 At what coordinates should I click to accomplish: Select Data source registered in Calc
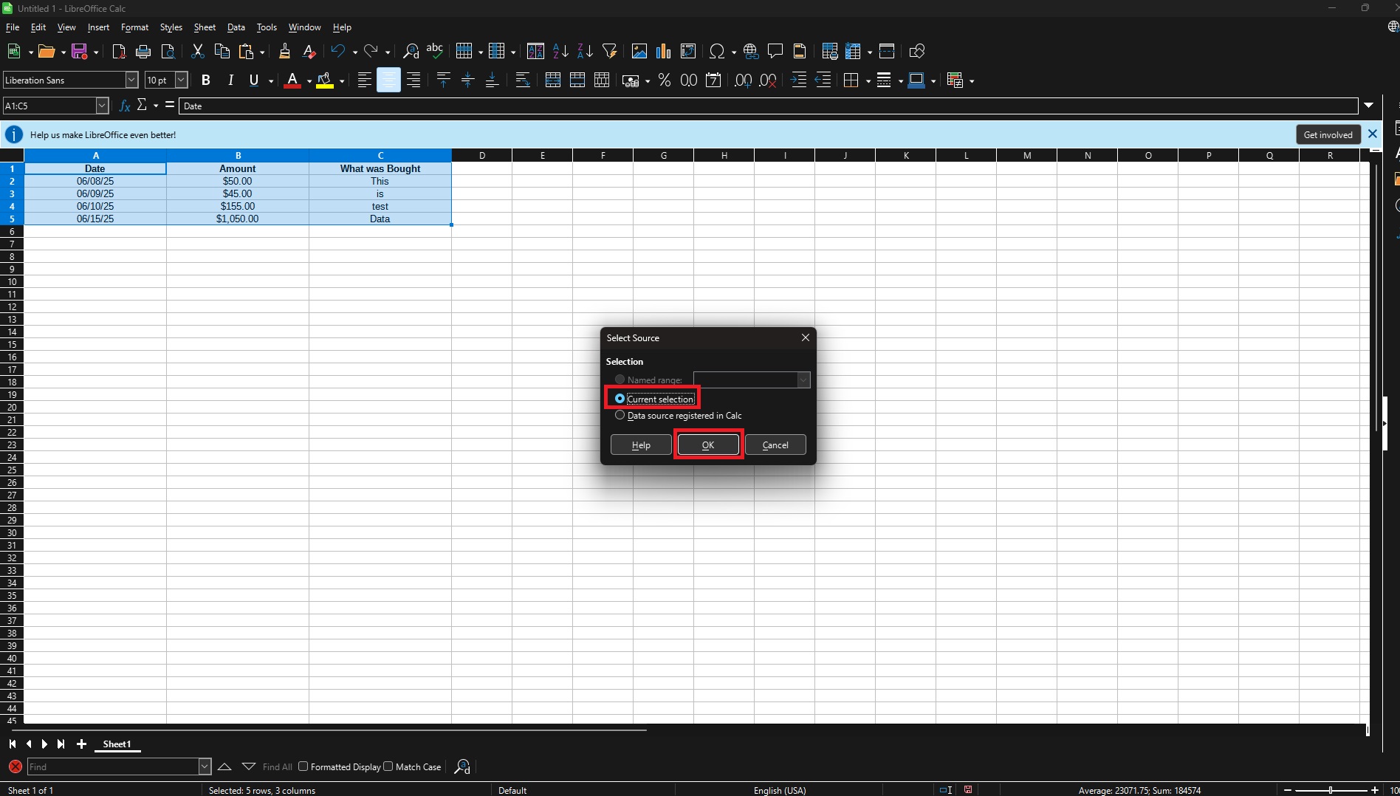[x=620, y=416]
